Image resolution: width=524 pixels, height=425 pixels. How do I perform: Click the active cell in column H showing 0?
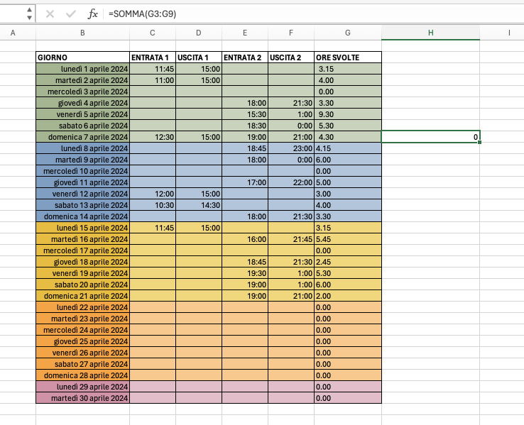[x=431, y=137]
